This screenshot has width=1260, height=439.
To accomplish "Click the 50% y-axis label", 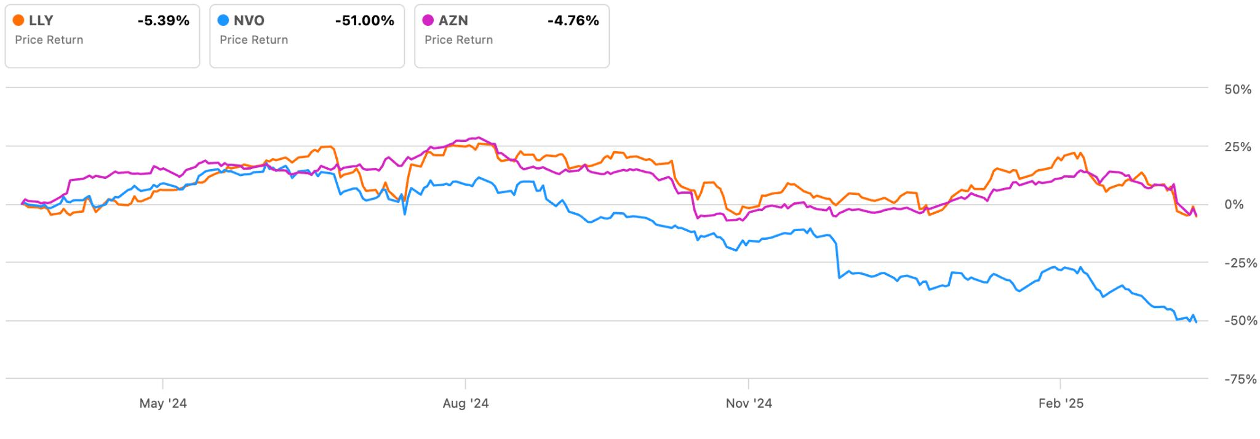I will pyautogui.click(x=1238, y=90).
